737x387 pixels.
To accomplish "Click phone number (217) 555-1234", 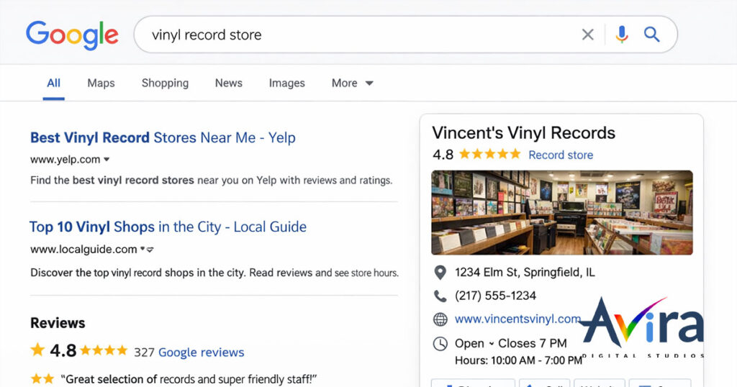I will 495,296.
